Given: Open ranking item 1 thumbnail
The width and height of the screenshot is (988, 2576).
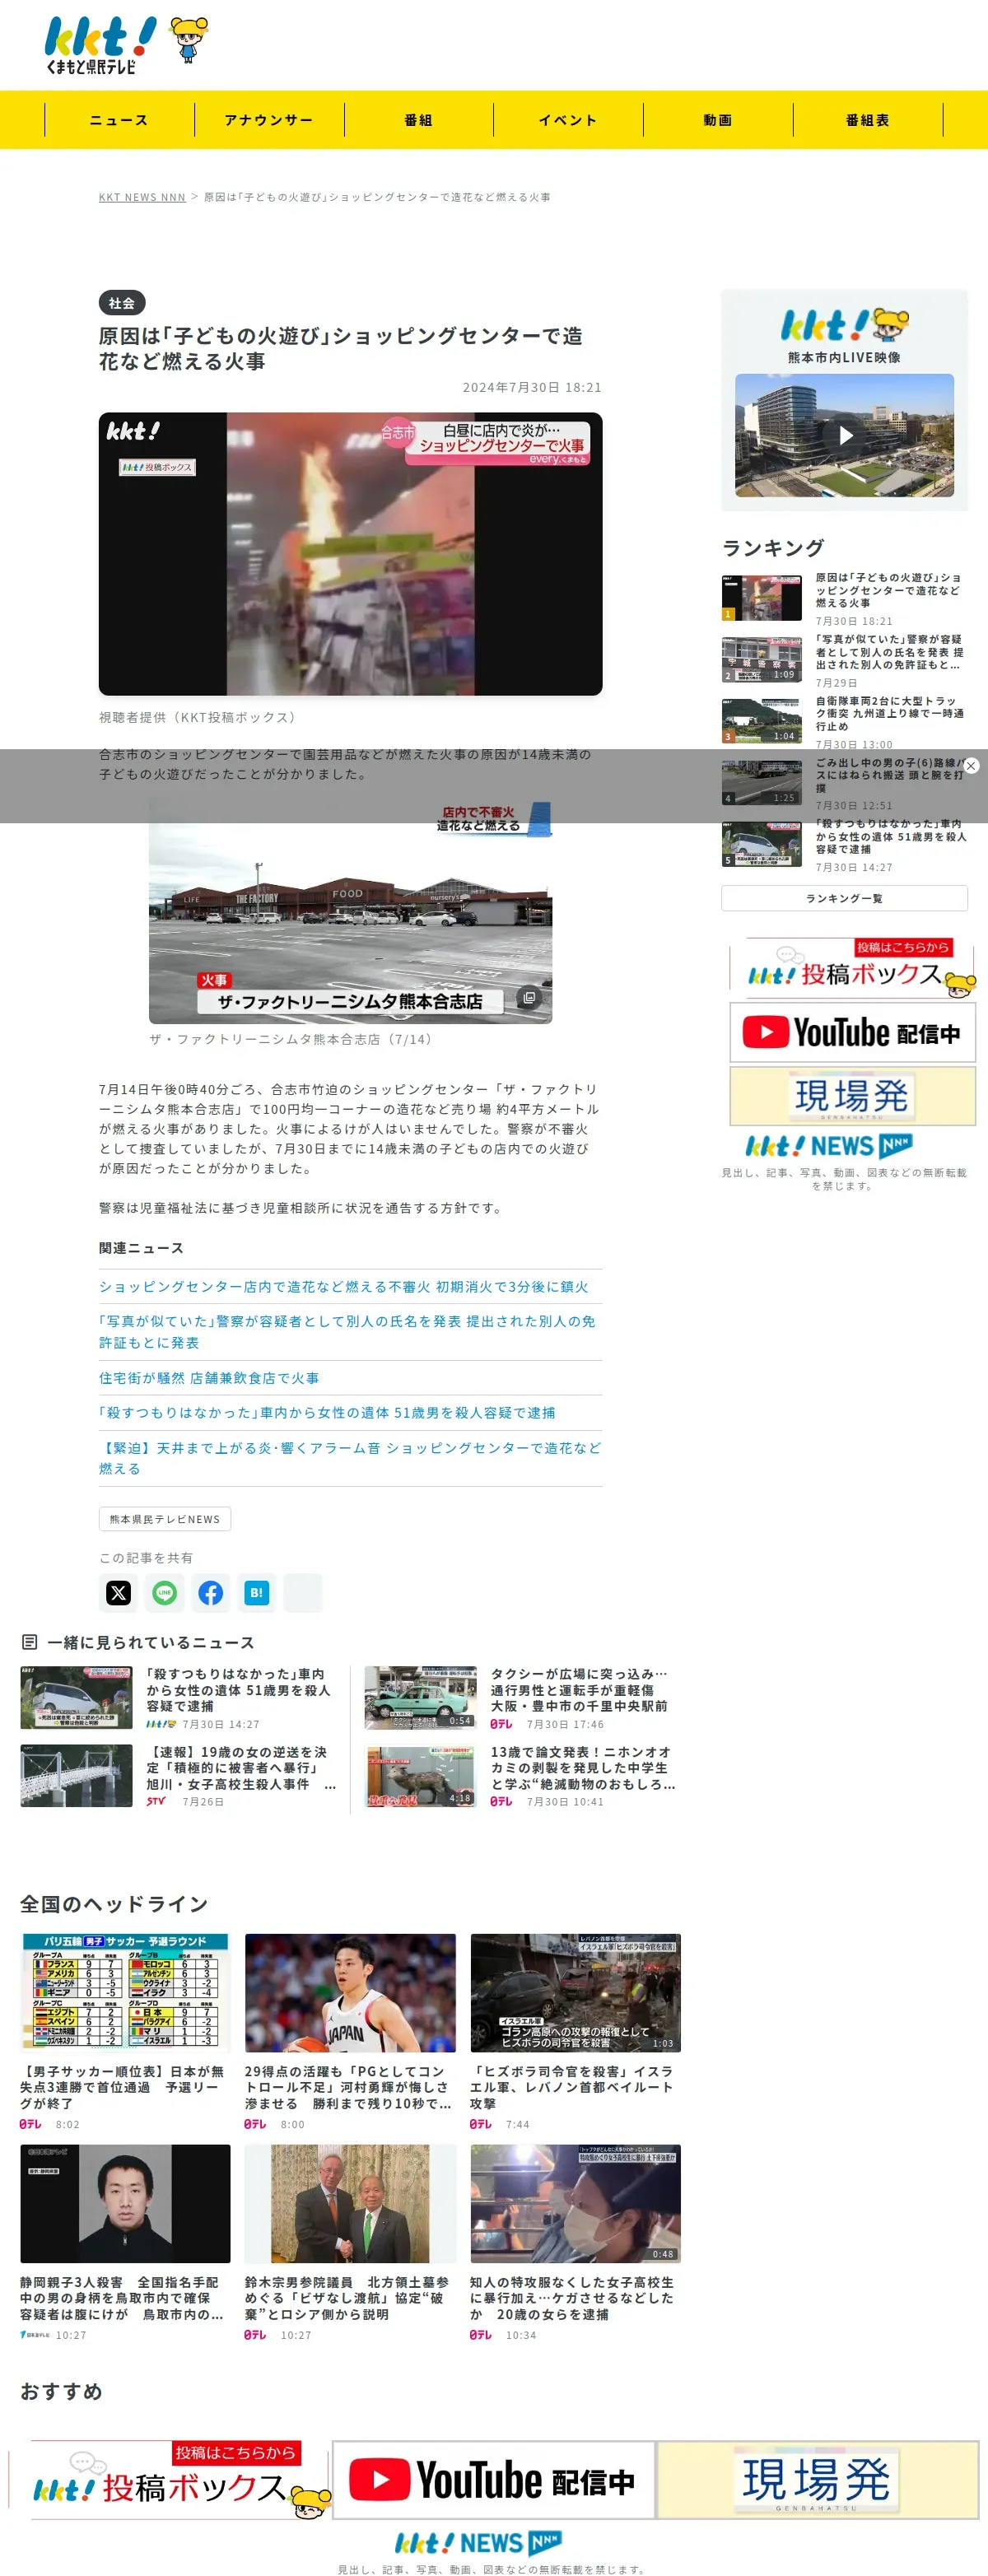Looking at the screenshot, I should coord(762,598).
